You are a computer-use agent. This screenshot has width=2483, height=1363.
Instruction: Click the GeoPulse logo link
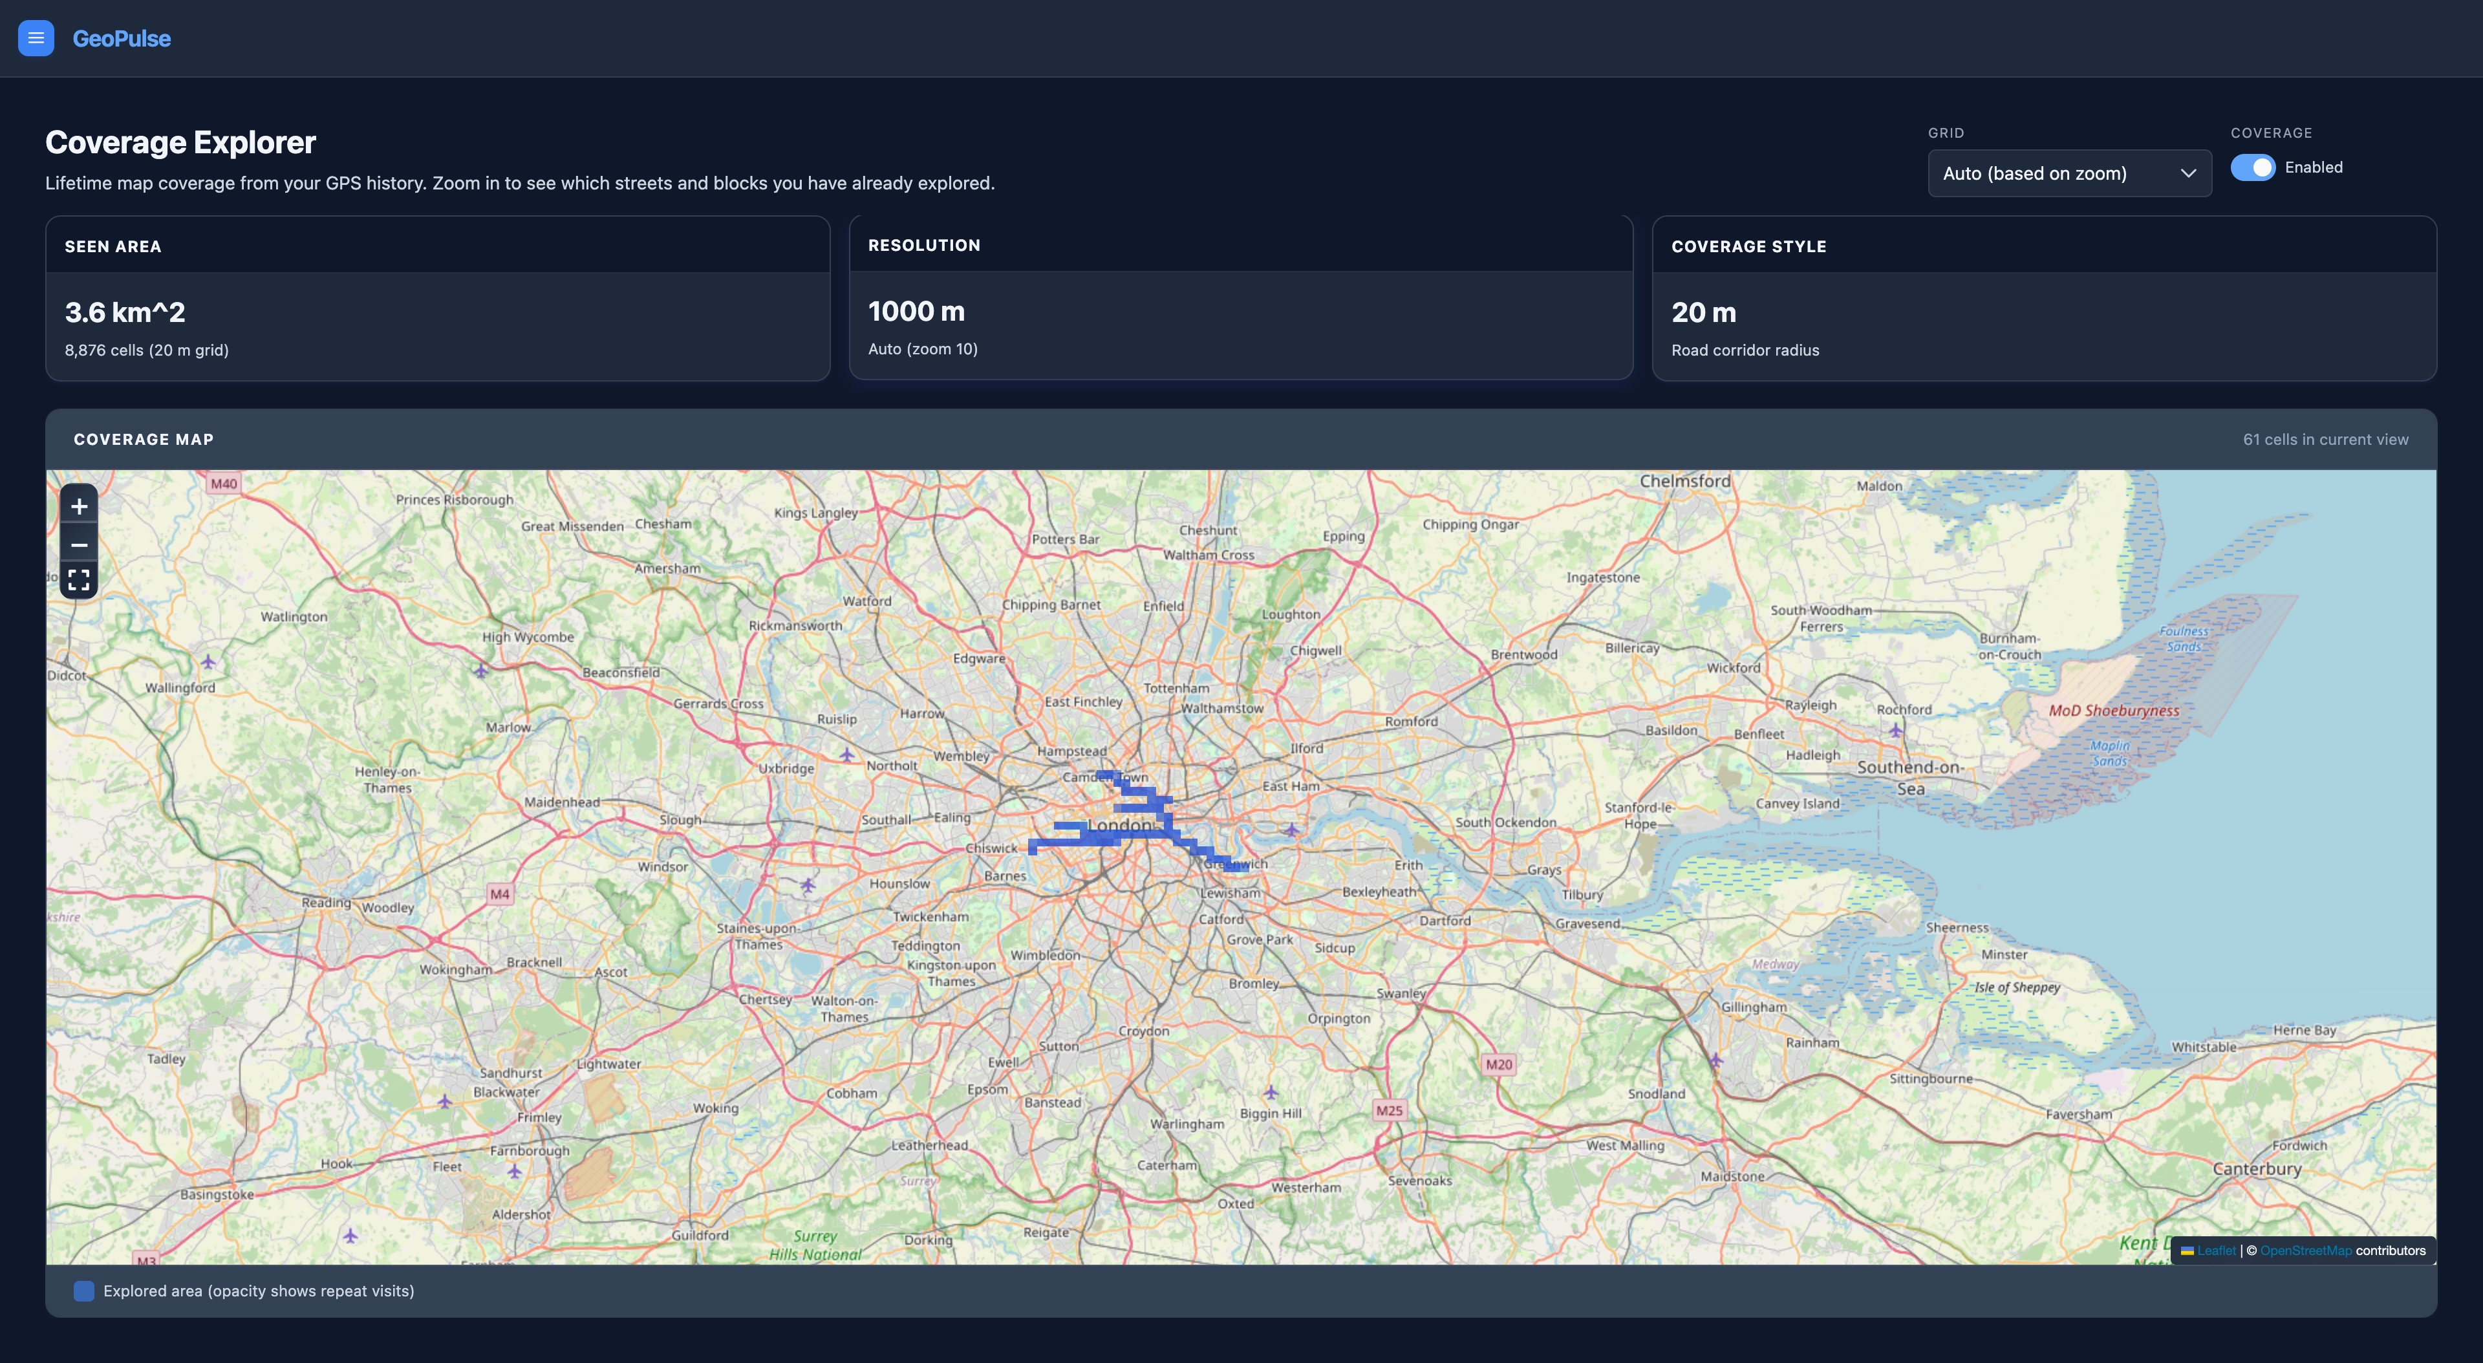pos(122,39)
